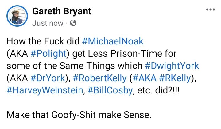Open the #RobertKelly hashtag
Image resolution: width=221 pixels, height=129 pixels.
click(100, 78)
